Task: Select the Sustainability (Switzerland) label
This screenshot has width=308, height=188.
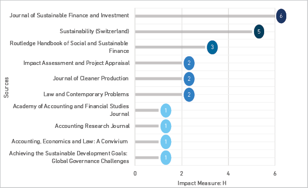Action: (x=94, y=31)
